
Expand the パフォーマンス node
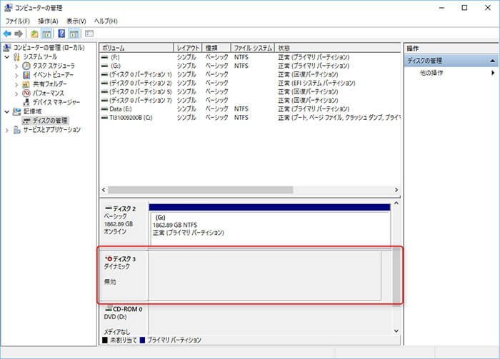click(x=16, y=93)
